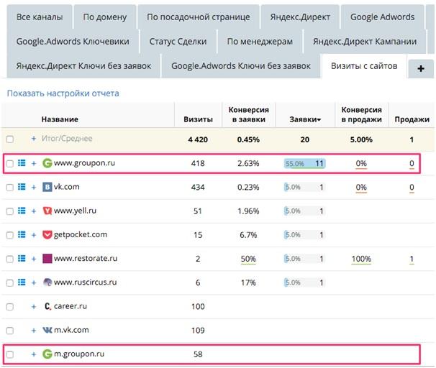Open the По домену tab
This screenshot has width=436, height=368.
[105, 17]
